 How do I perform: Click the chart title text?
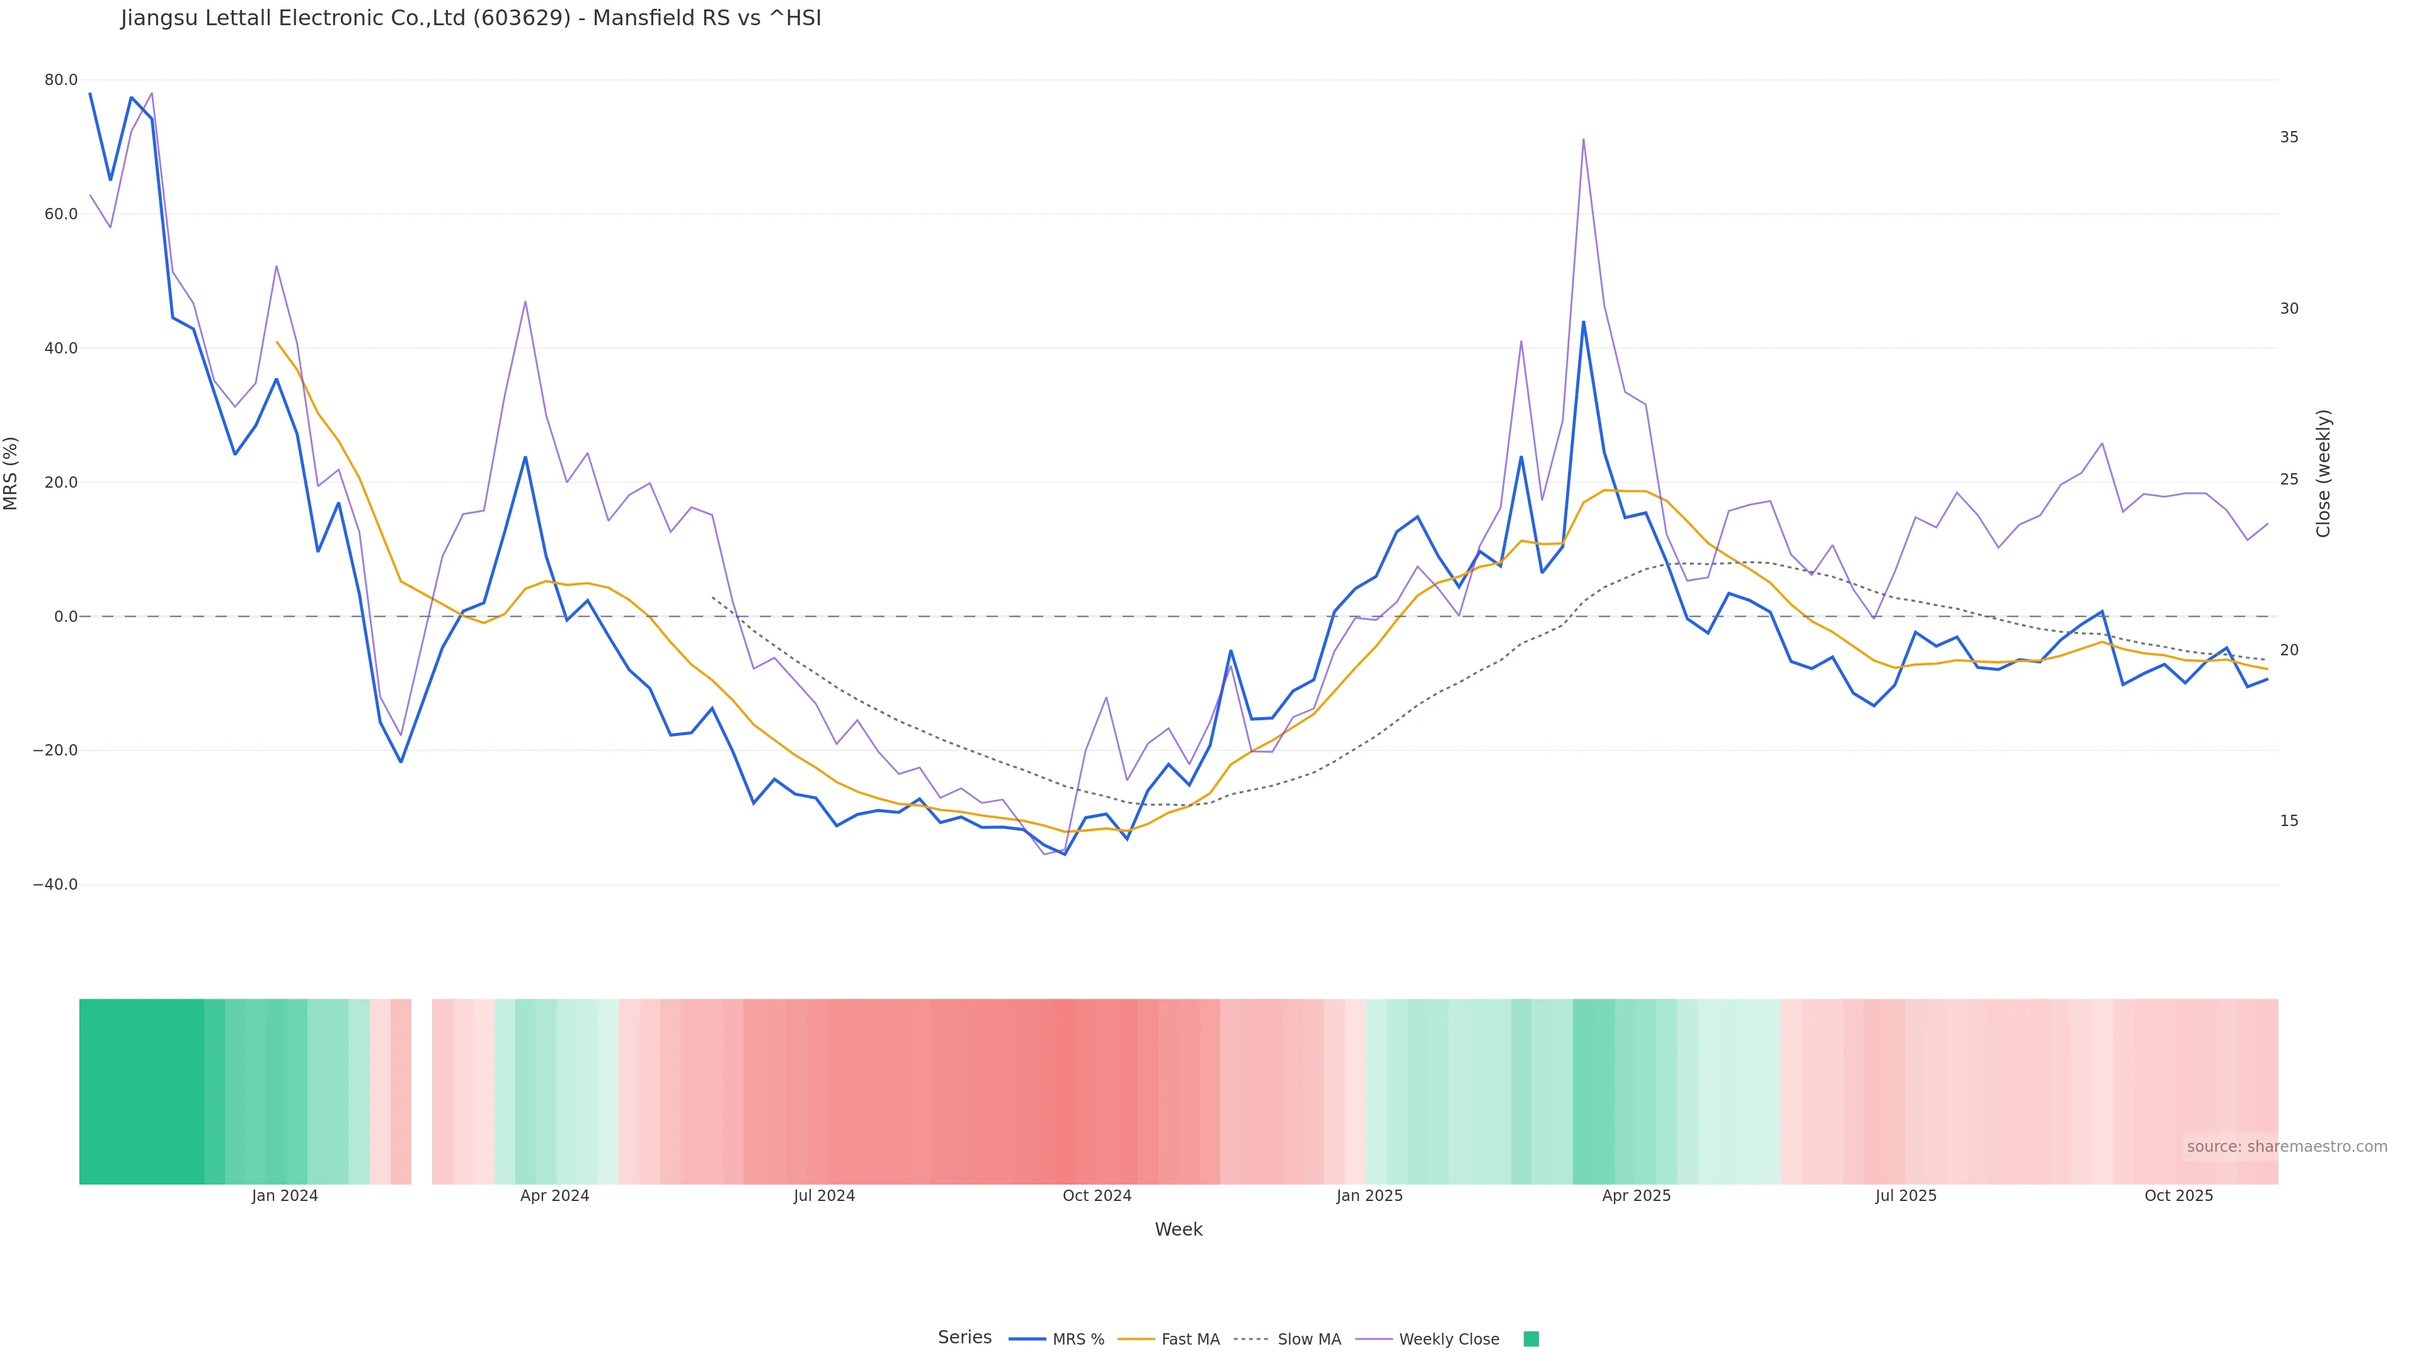471,19
